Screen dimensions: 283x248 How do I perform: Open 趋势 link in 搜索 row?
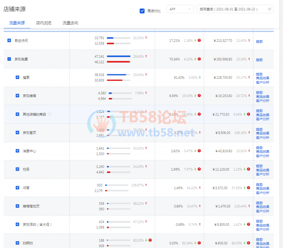point(259,74)
